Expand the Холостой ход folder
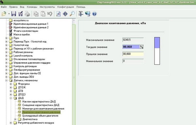 click(7, 45)
